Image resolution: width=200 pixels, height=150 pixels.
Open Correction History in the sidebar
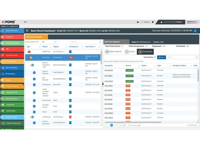point(12,55)
